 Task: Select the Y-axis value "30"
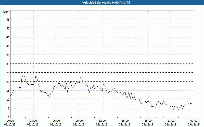[x=8, y=64]
